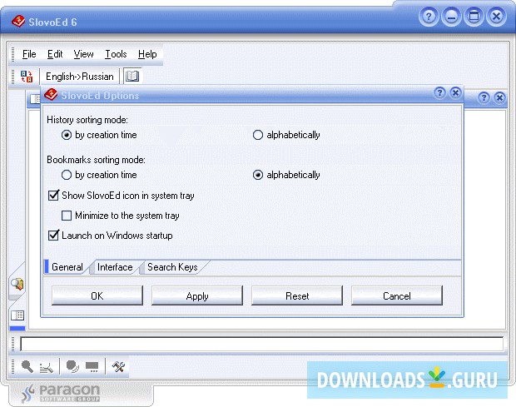Click the Paragon Software Group logo
516x407 pixels.
click(x=61, y=393)
